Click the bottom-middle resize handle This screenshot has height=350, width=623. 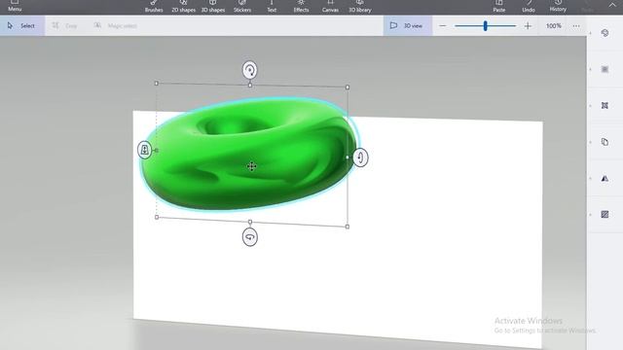point(250,222)
